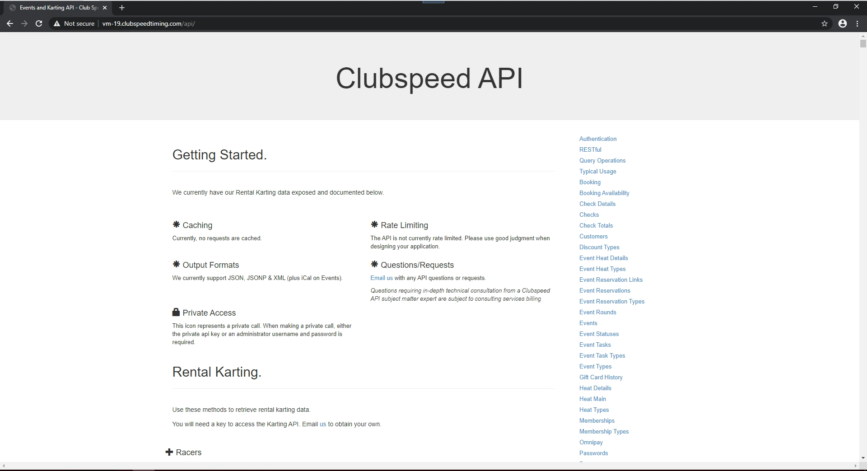Screen dimensions: 867x471
Task: Jump to Query Operations section
Action: [602, 161]
